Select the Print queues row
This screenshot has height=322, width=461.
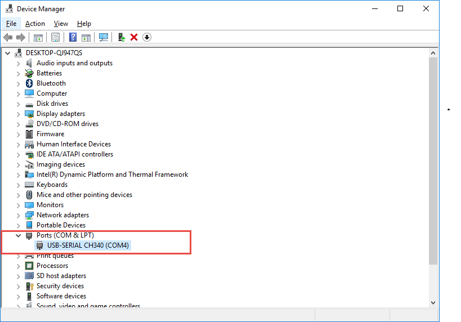point(55,256)
